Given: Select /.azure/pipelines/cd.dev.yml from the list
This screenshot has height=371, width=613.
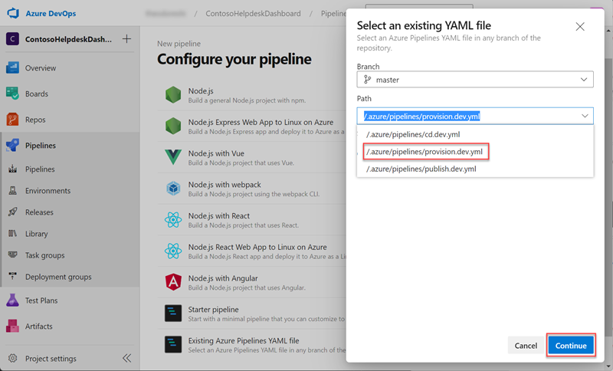Looking at the screenshot, I should tap(475, 134).
